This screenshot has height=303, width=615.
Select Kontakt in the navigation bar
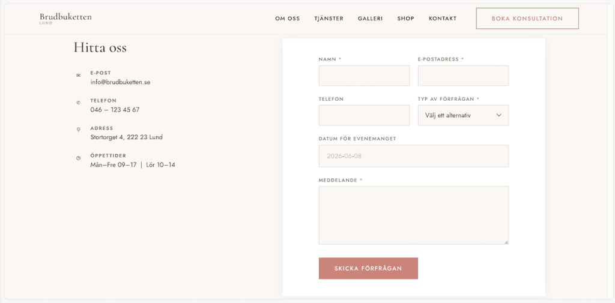point(443,19)
